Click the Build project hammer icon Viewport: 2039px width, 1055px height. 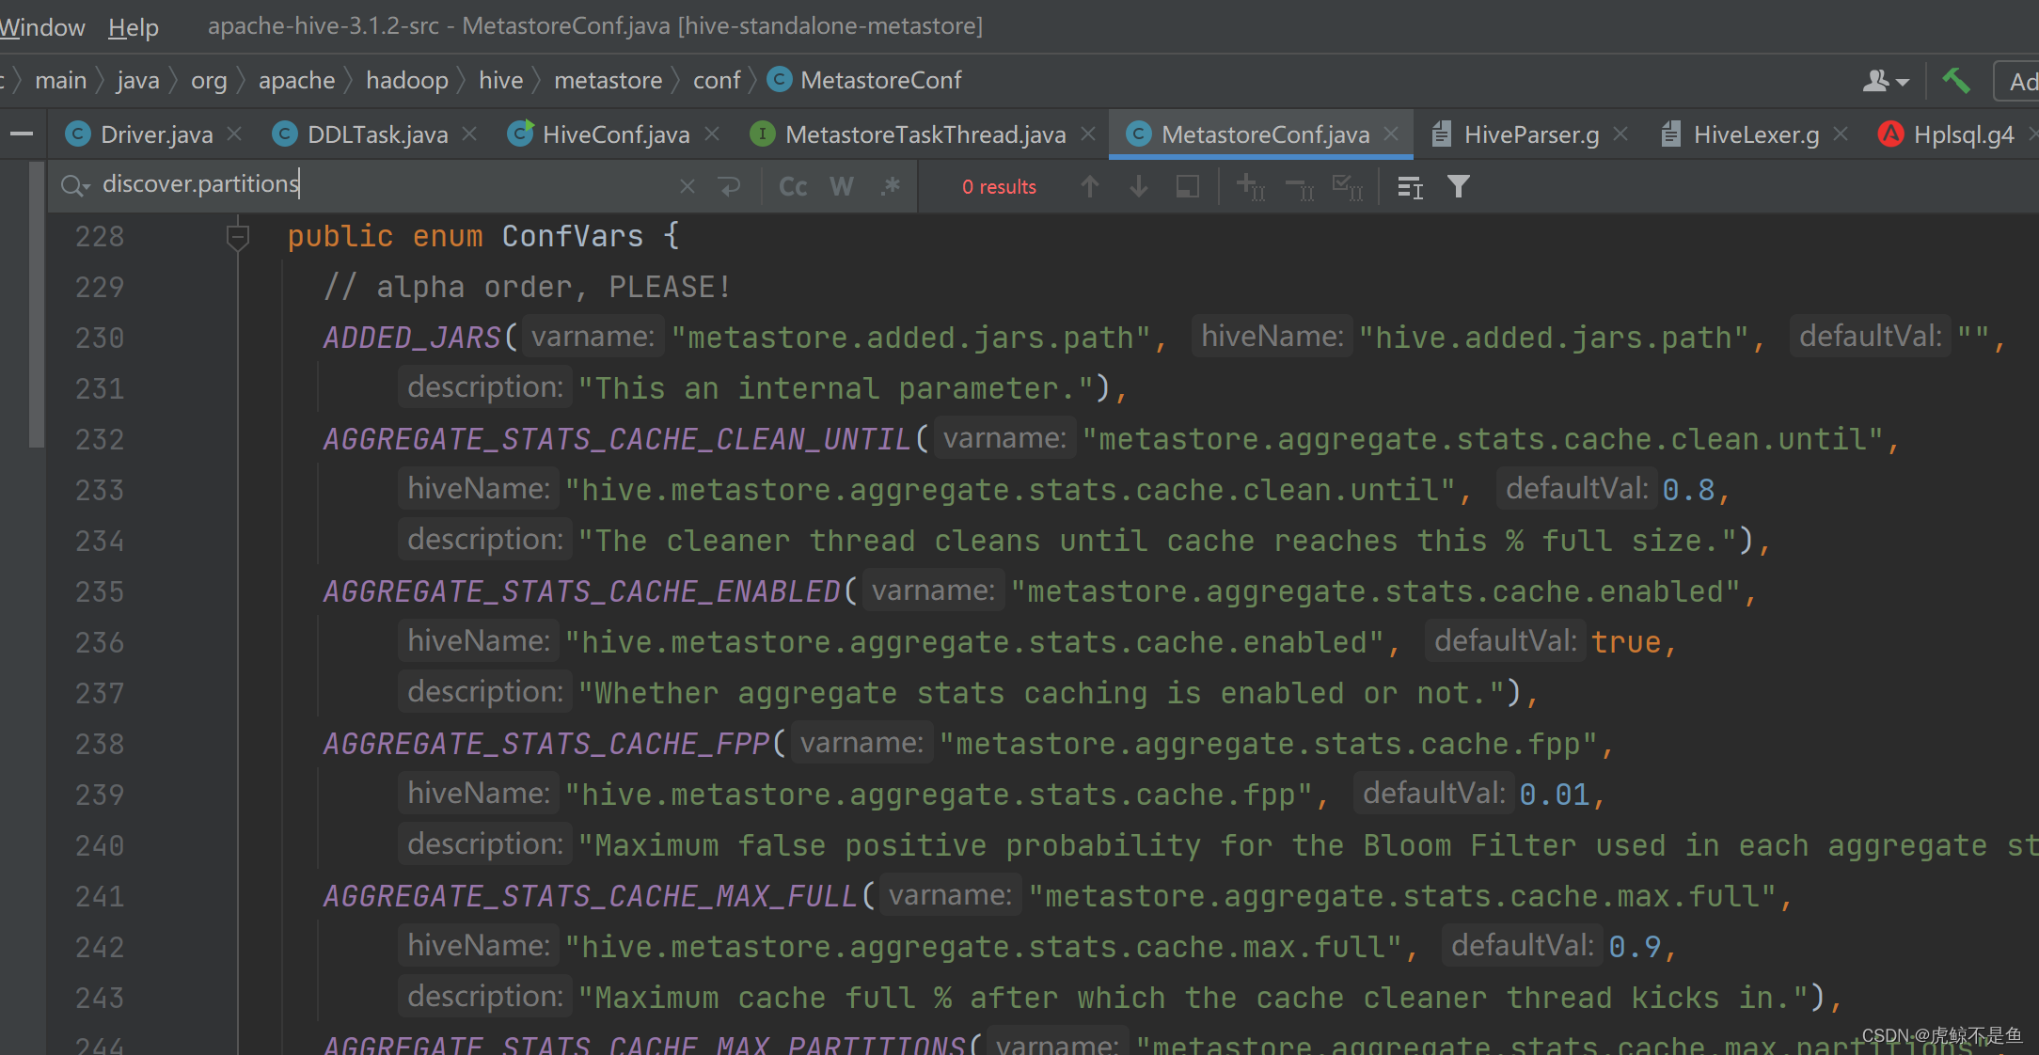click(1955, 81)
